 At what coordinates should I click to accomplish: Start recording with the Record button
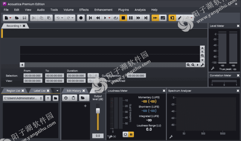coord(81,18)
